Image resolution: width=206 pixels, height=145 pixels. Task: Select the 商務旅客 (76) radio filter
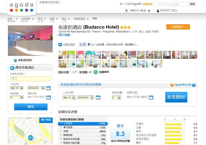point(61,135)
